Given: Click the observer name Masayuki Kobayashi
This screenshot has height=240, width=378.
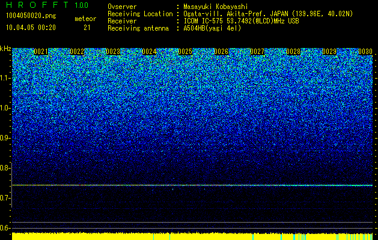Looking at the screenshot, I should pos(216,7).
